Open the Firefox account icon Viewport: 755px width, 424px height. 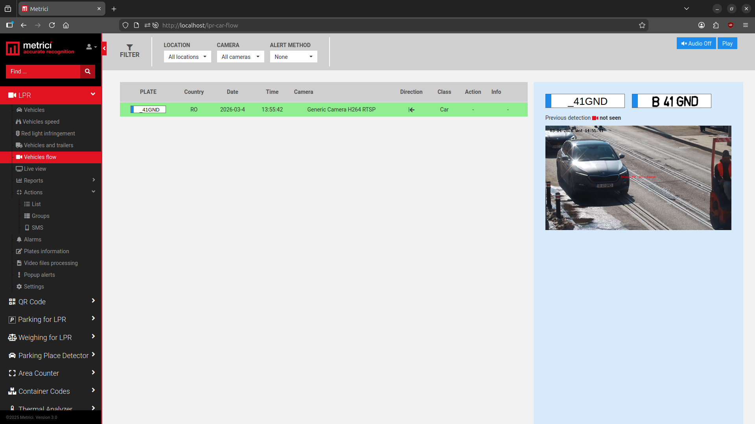pos(702,25)
